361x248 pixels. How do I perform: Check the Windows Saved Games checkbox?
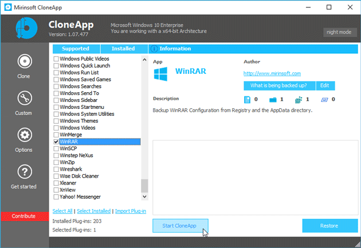point(56,80)
